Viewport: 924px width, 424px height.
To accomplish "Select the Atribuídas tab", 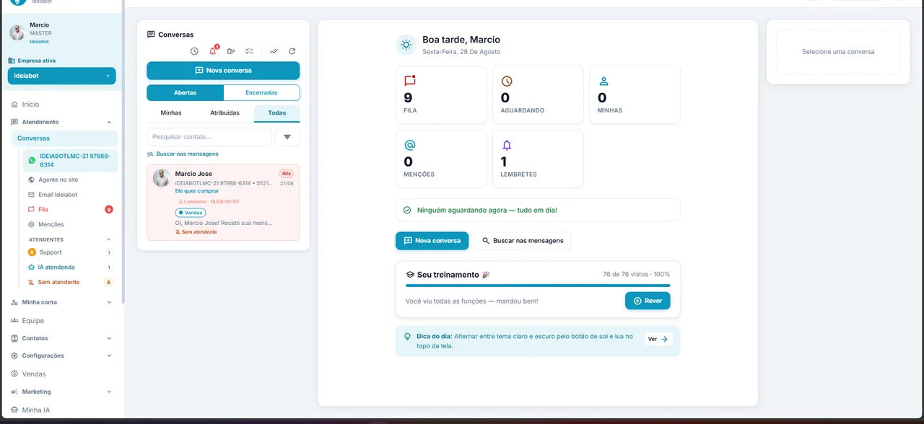I will (225, 113).
